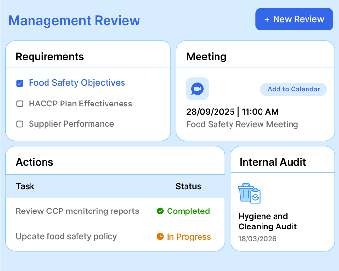Click the Status column header
Image resolution: width=339 pixels, height=271 pixels.
click(x=188, y=186)
